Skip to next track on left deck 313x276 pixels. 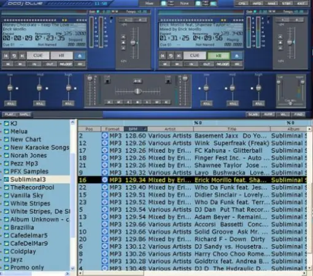coord(22,56)
